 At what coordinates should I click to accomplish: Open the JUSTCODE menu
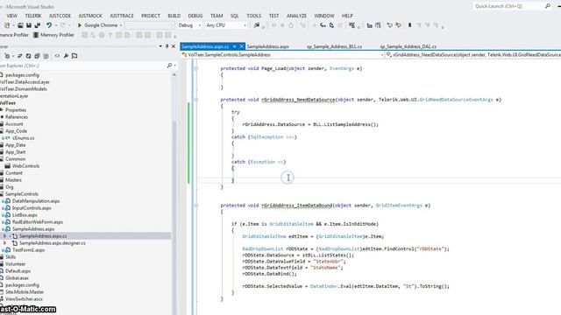[60, 16]
